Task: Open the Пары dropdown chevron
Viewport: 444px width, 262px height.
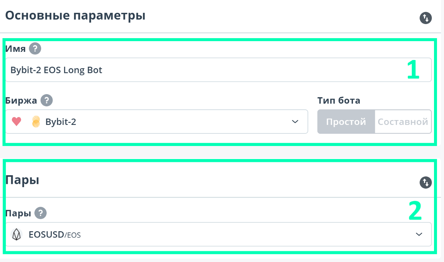Action: pyautogui.click(x=419, y=234)
